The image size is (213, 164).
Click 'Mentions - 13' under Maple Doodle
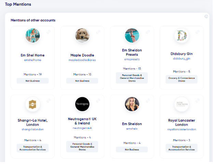[82, 74]
